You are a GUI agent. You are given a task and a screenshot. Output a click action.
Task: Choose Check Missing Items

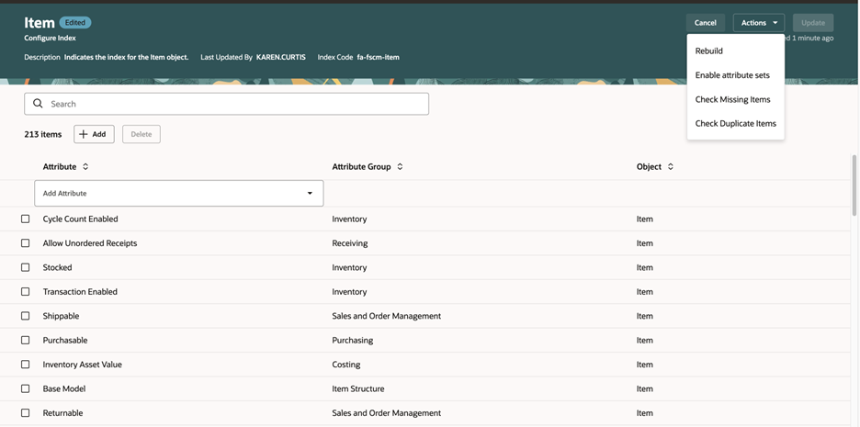pos(735,99)
